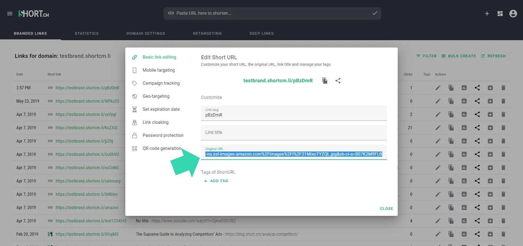This screenshot has width=523, height=246.
Task: Edit pencil icon in test1234543 row
Action: coord(438,221)
